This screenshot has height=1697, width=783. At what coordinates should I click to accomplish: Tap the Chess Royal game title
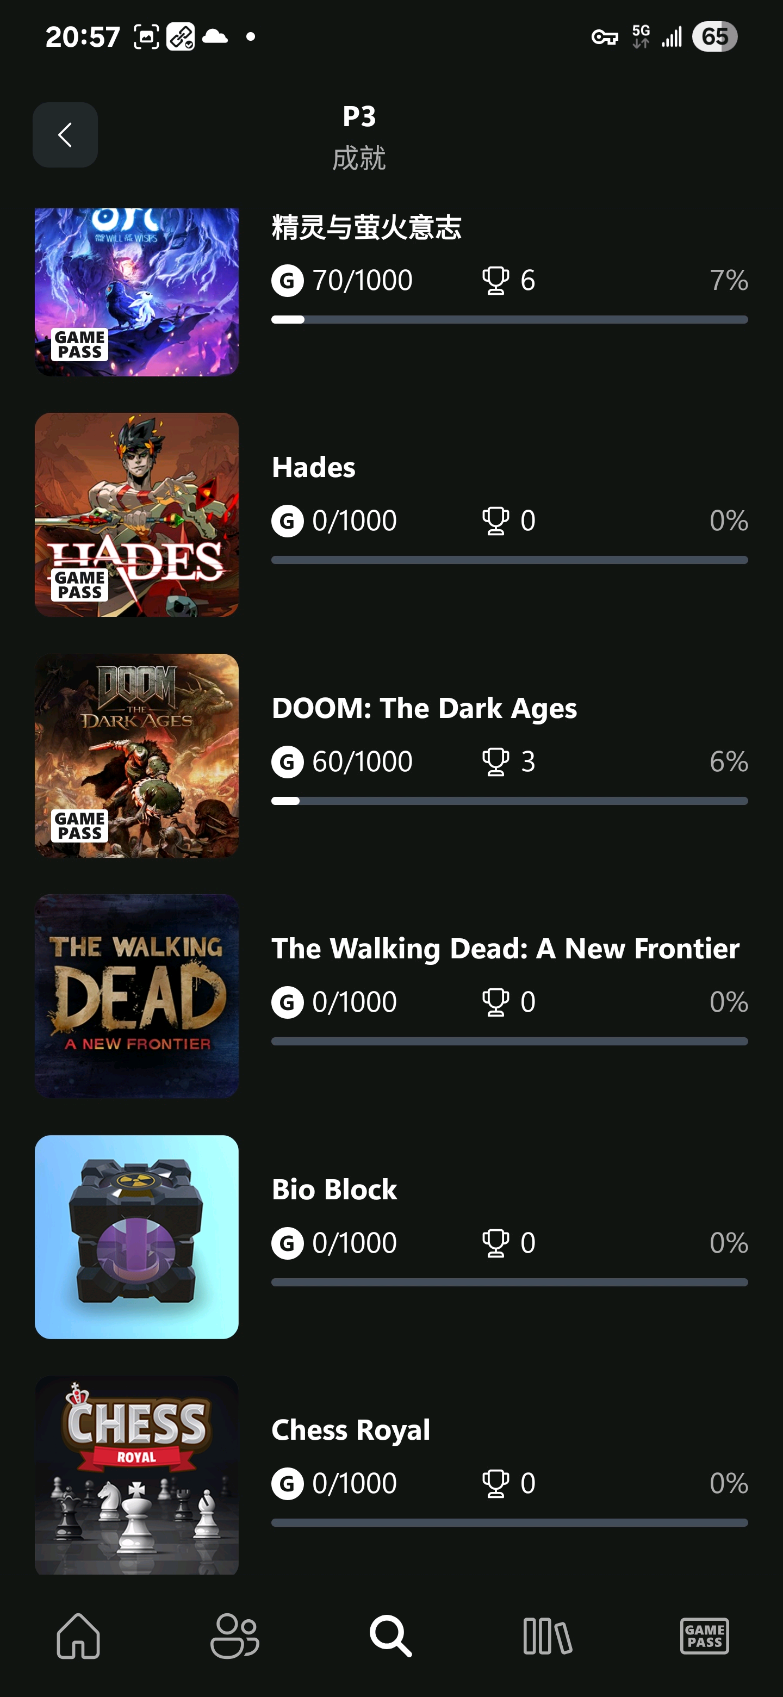(350, 1430)
